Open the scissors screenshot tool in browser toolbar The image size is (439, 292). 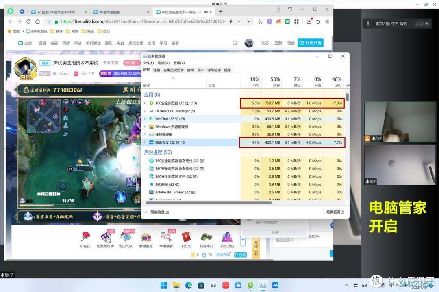click(261, 21)
